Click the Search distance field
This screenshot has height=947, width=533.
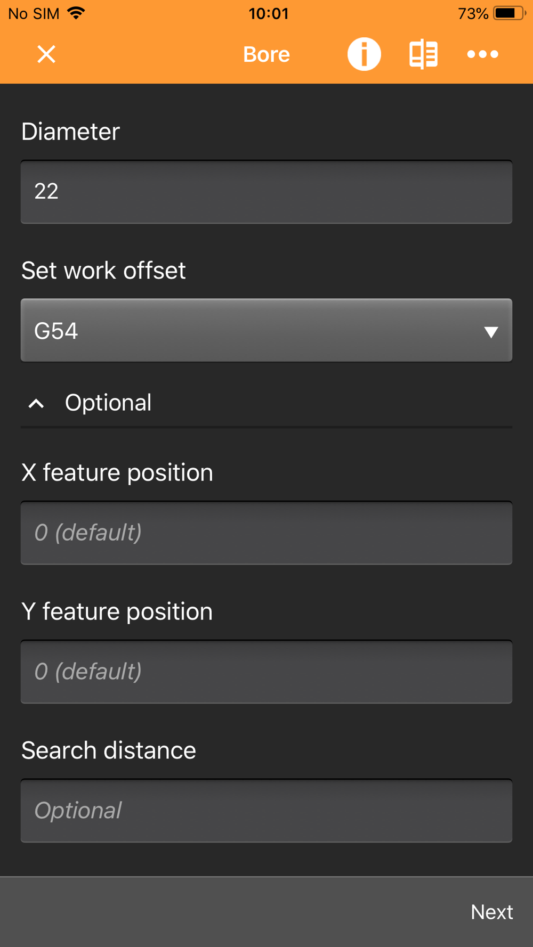click(266, 811)
